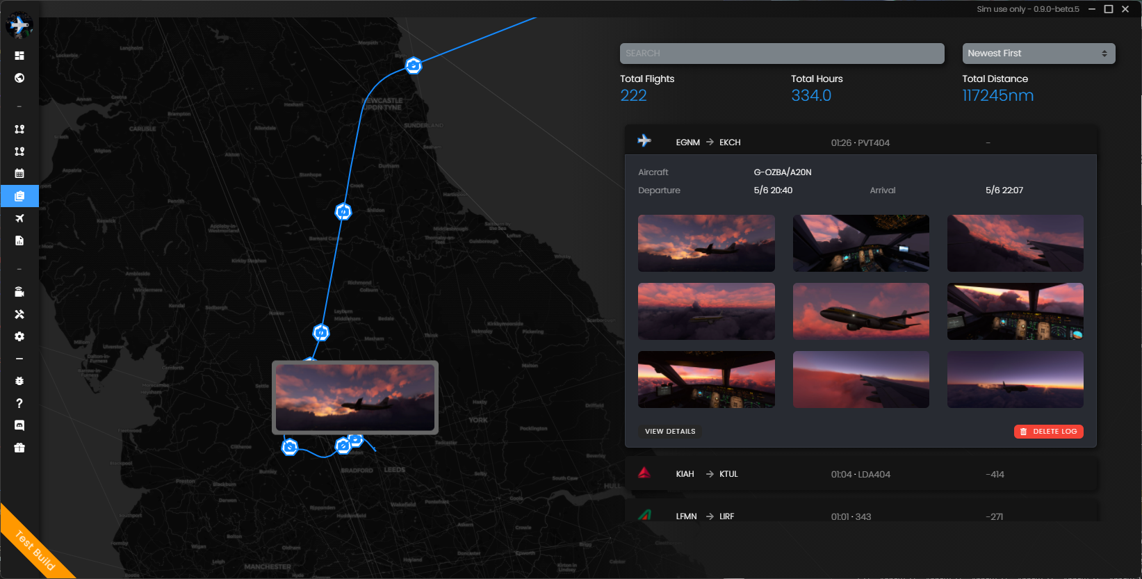Open second-row distant aircraft over clouds thumbnail

(x=706, y=311)
